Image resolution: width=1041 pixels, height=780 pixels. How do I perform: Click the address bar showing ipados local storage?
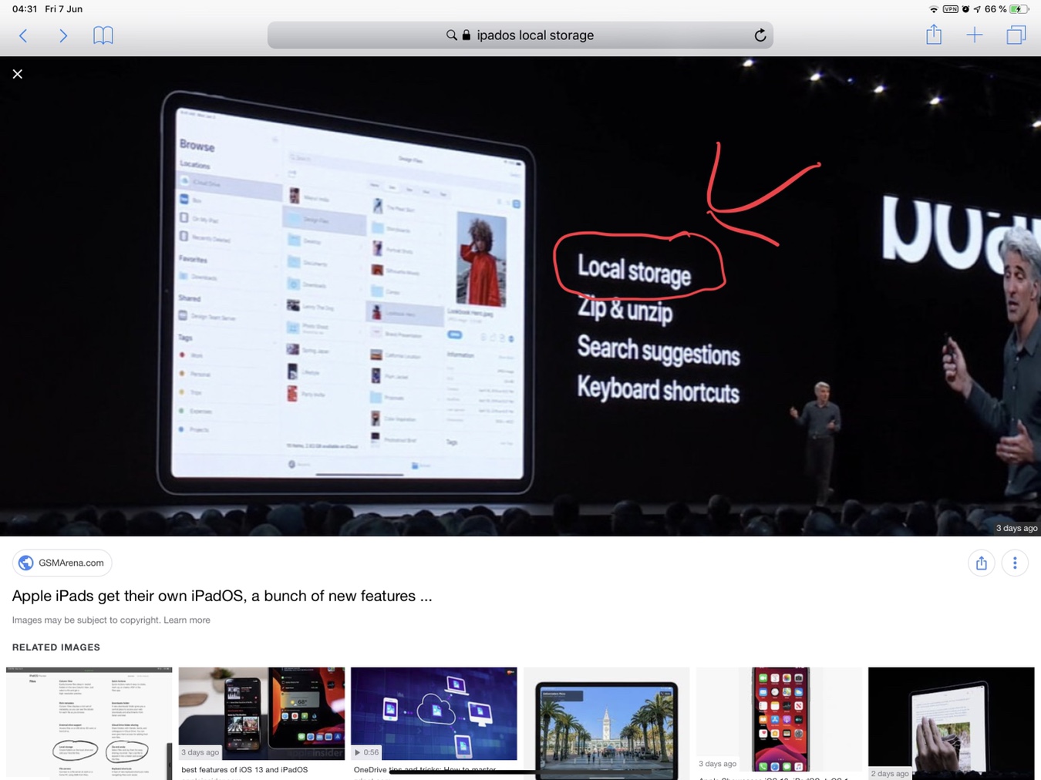[x=520, y=35]
